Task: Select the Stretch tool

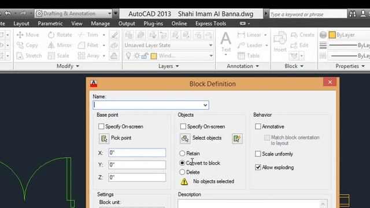Action: click(29, 55)
